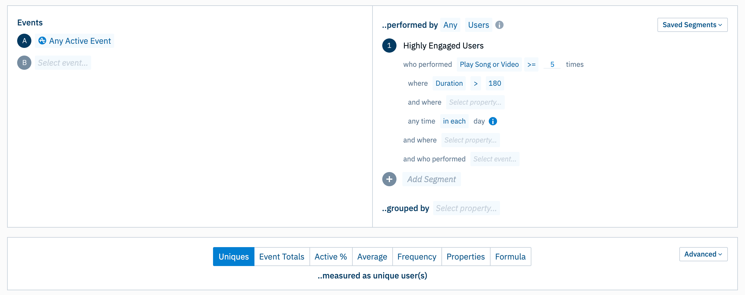Open the >= operator dropdown
Image resolution: width=745 pixels, height=295 pixels.
click(531, 64)
